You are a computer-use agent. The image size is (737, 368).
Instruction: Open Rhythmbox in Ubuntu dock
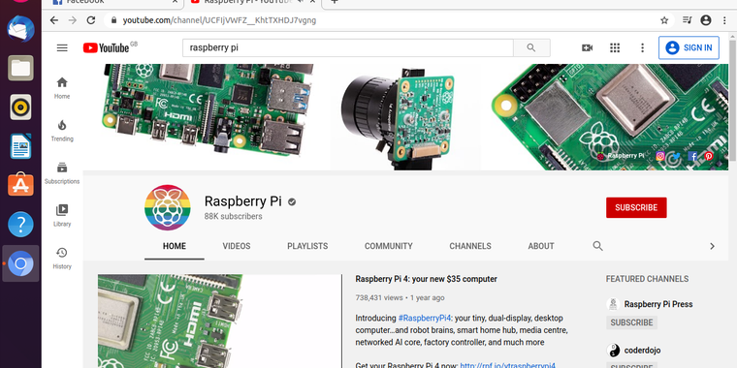pyautogui.click(x=20, y=107)
